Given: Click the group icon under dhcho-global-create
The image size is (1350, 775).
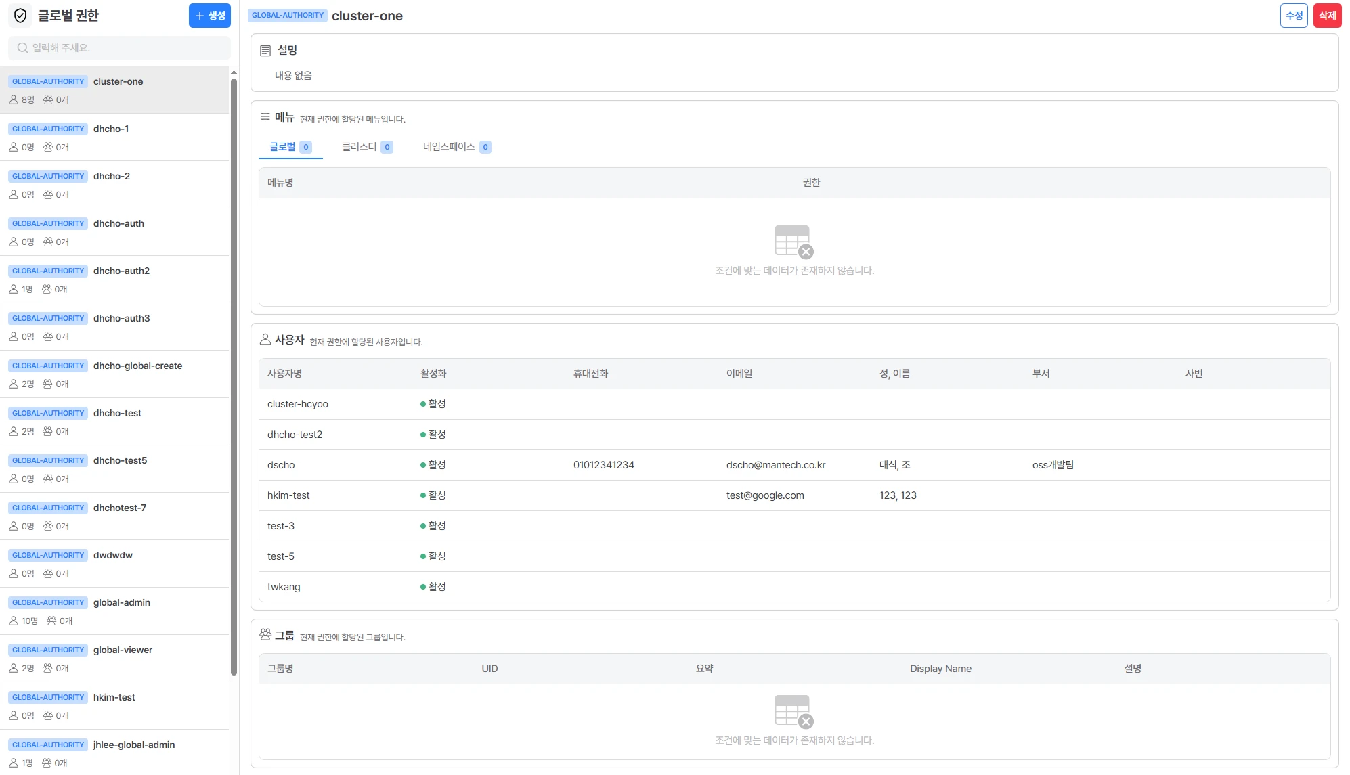Looking at the screenshot, I should click(47, 384).
